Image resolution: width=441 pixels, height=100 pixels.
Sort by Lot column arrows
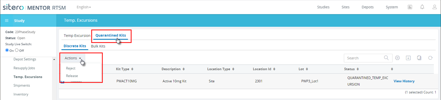point(307,69)
